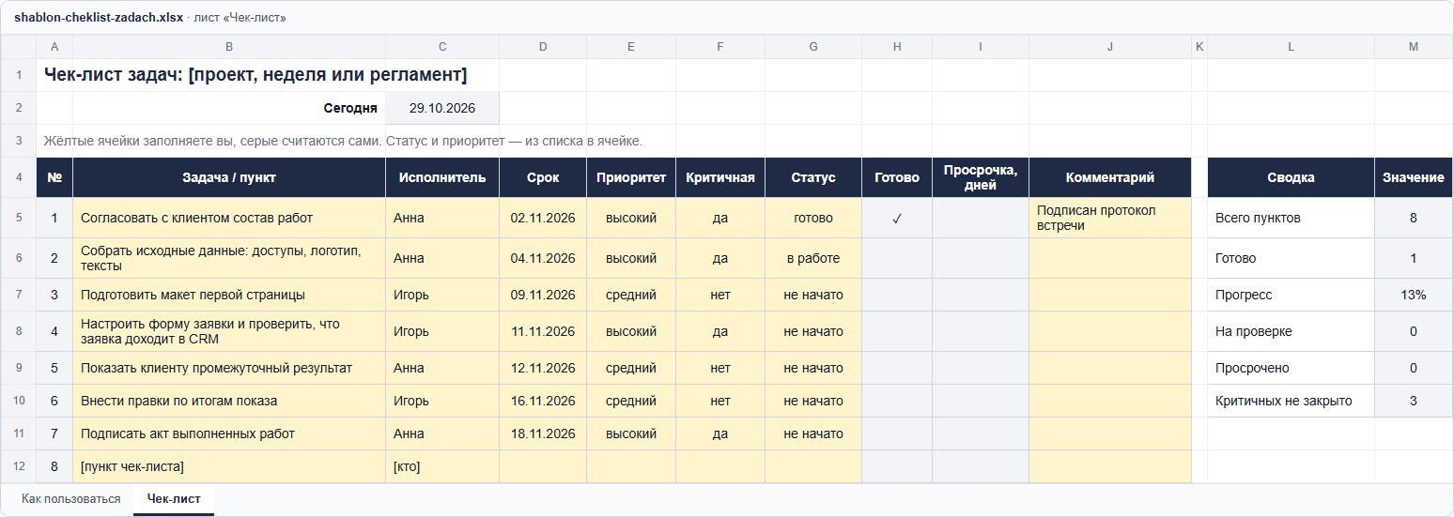Click executor «Анна» for task 5
Image resolution: width=1454 pixels, height=517 pixels.
tap(442, 368)
